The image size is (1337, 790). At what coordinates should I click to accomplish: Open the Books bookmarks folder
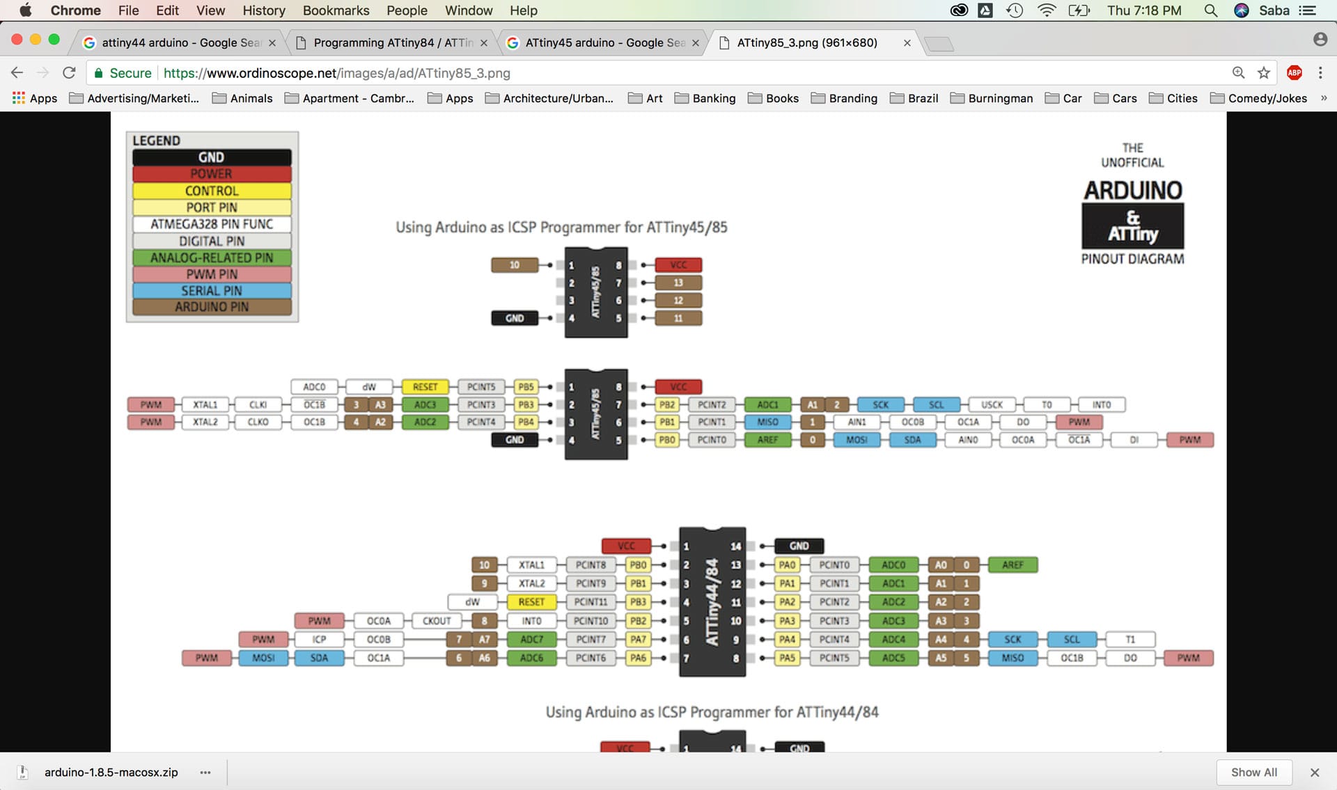coord(774,98)
